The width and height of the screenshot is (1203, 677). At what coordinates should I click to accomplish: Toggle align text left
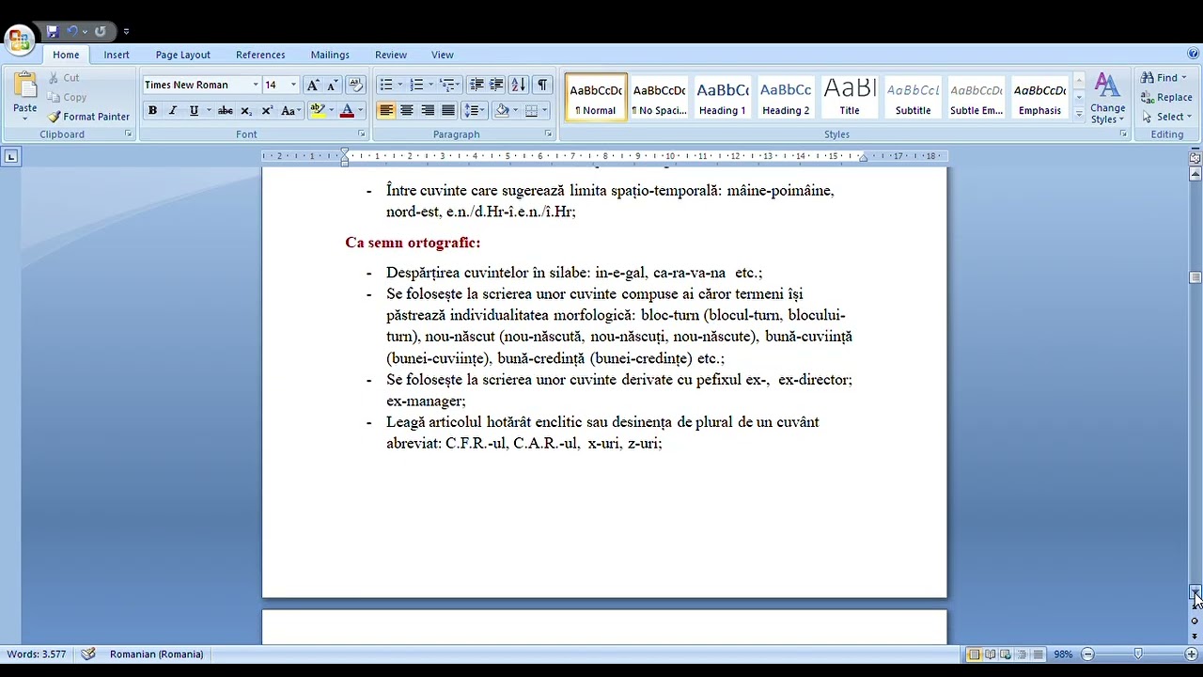tap(386, 111)
